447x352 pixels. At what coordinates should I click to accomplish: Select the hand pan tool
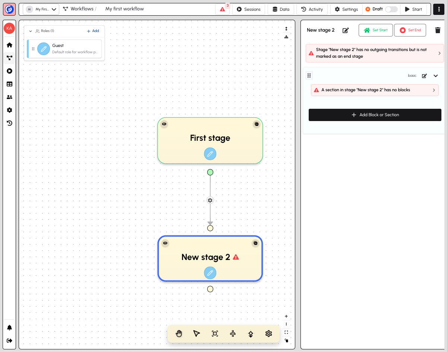tap(179, 333)
